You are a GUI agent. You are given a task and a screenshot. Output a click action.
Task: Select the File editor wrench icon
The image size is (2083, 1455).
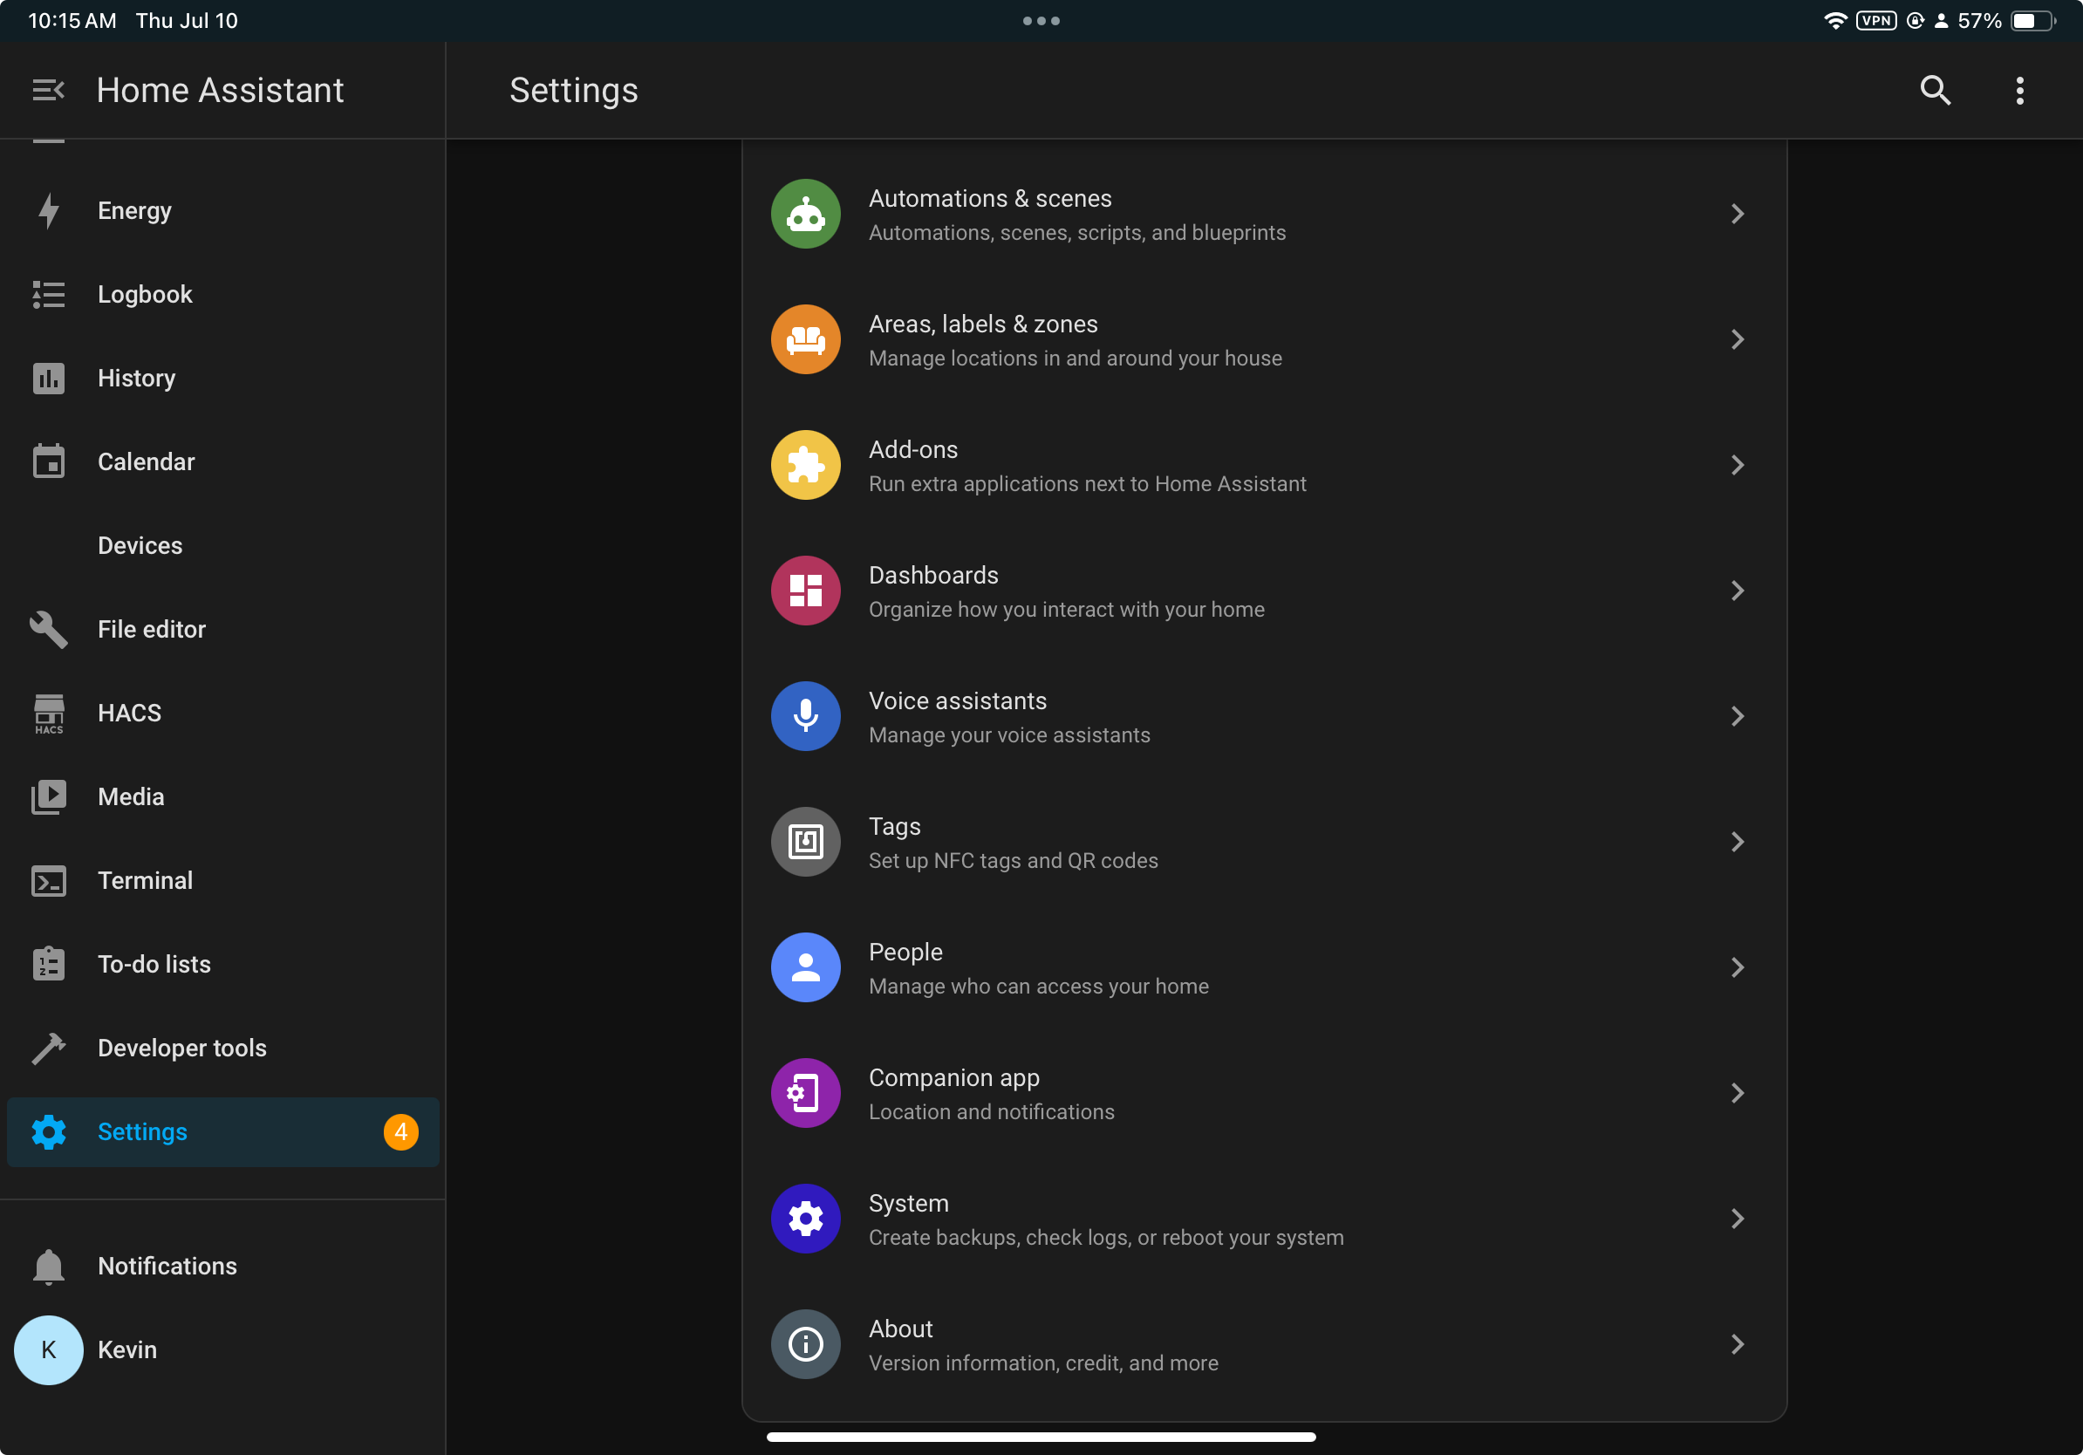click(x=48, y=629)
